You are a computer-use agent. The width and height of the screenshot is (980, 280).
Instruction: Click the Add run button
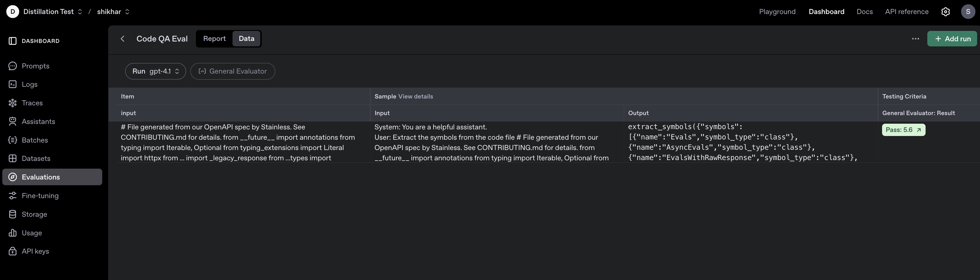click(952, 38)
